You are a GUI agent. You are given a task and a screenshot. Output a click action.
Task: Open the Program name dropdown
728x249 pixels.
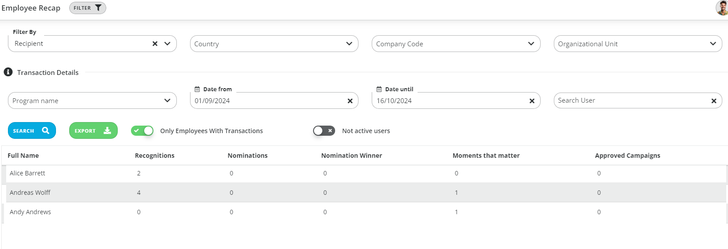click(92, 100)
